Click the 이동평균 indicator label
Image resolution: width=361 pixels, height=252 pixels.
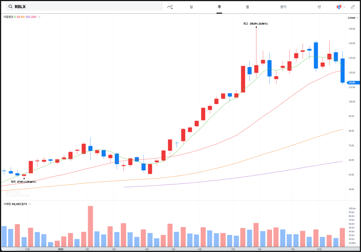coord(8,17)
